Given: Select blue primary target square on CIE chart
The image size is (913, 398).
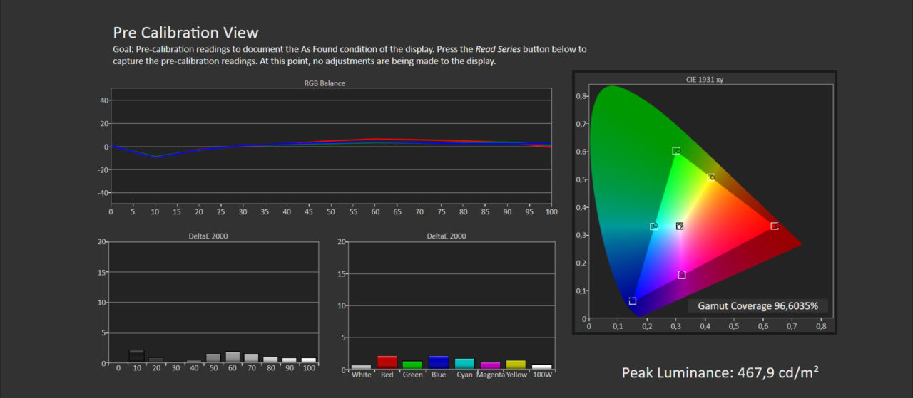Looking at the screenshot, I should (x=633, y=301).
